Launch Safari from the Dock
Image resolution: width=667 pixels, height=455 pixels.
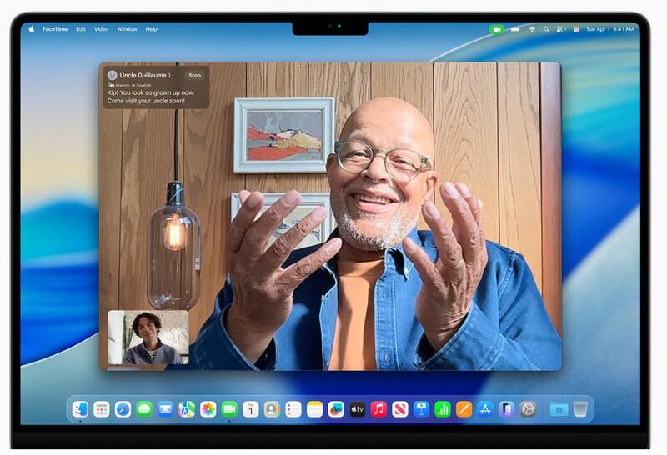[x=123, y=409]
